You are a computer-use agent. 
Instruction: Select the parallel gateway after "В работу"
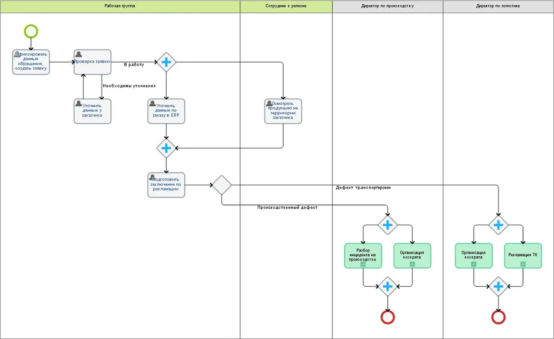click(166, 62)
